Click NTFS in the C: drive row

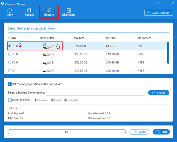(141, 46)
